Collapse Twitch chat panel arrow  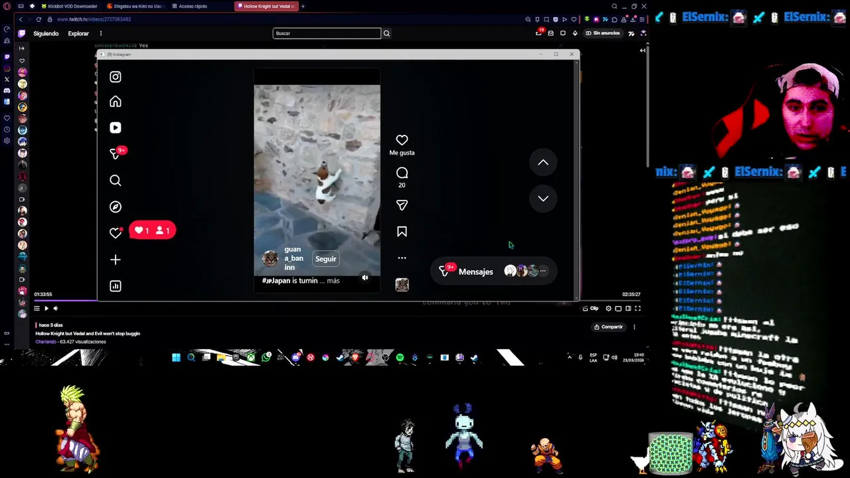(642, 50)
